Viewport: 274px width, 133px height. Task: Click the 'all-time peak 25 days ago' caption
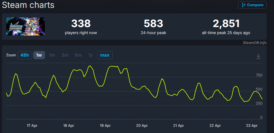(x=226, y=33)
